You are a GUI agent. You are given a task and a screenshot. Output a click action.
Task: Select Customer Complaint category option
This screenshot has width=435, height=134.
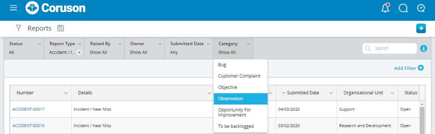241,76
